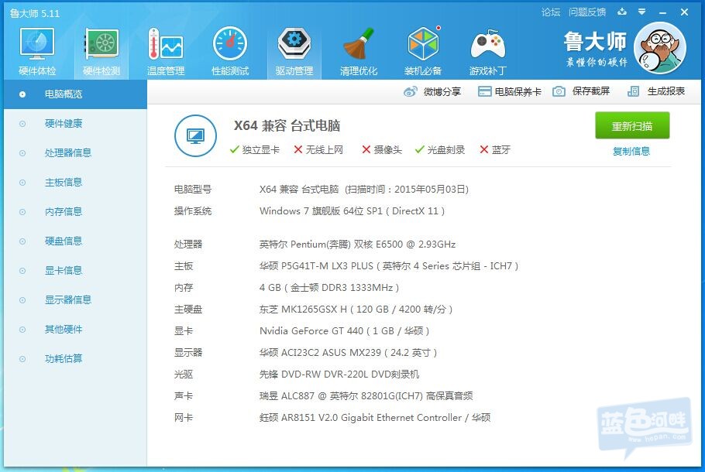Image resolution: width=705 pixels, height=472 pixels.
Task: Click the 重新扫描 rescan button
Action: point(632,126)
